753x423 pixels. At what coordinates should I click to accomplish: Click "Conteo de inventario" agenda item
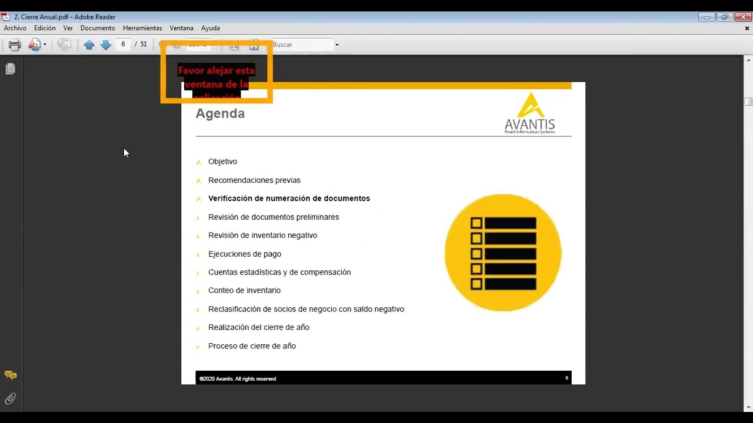pos(244,290)
